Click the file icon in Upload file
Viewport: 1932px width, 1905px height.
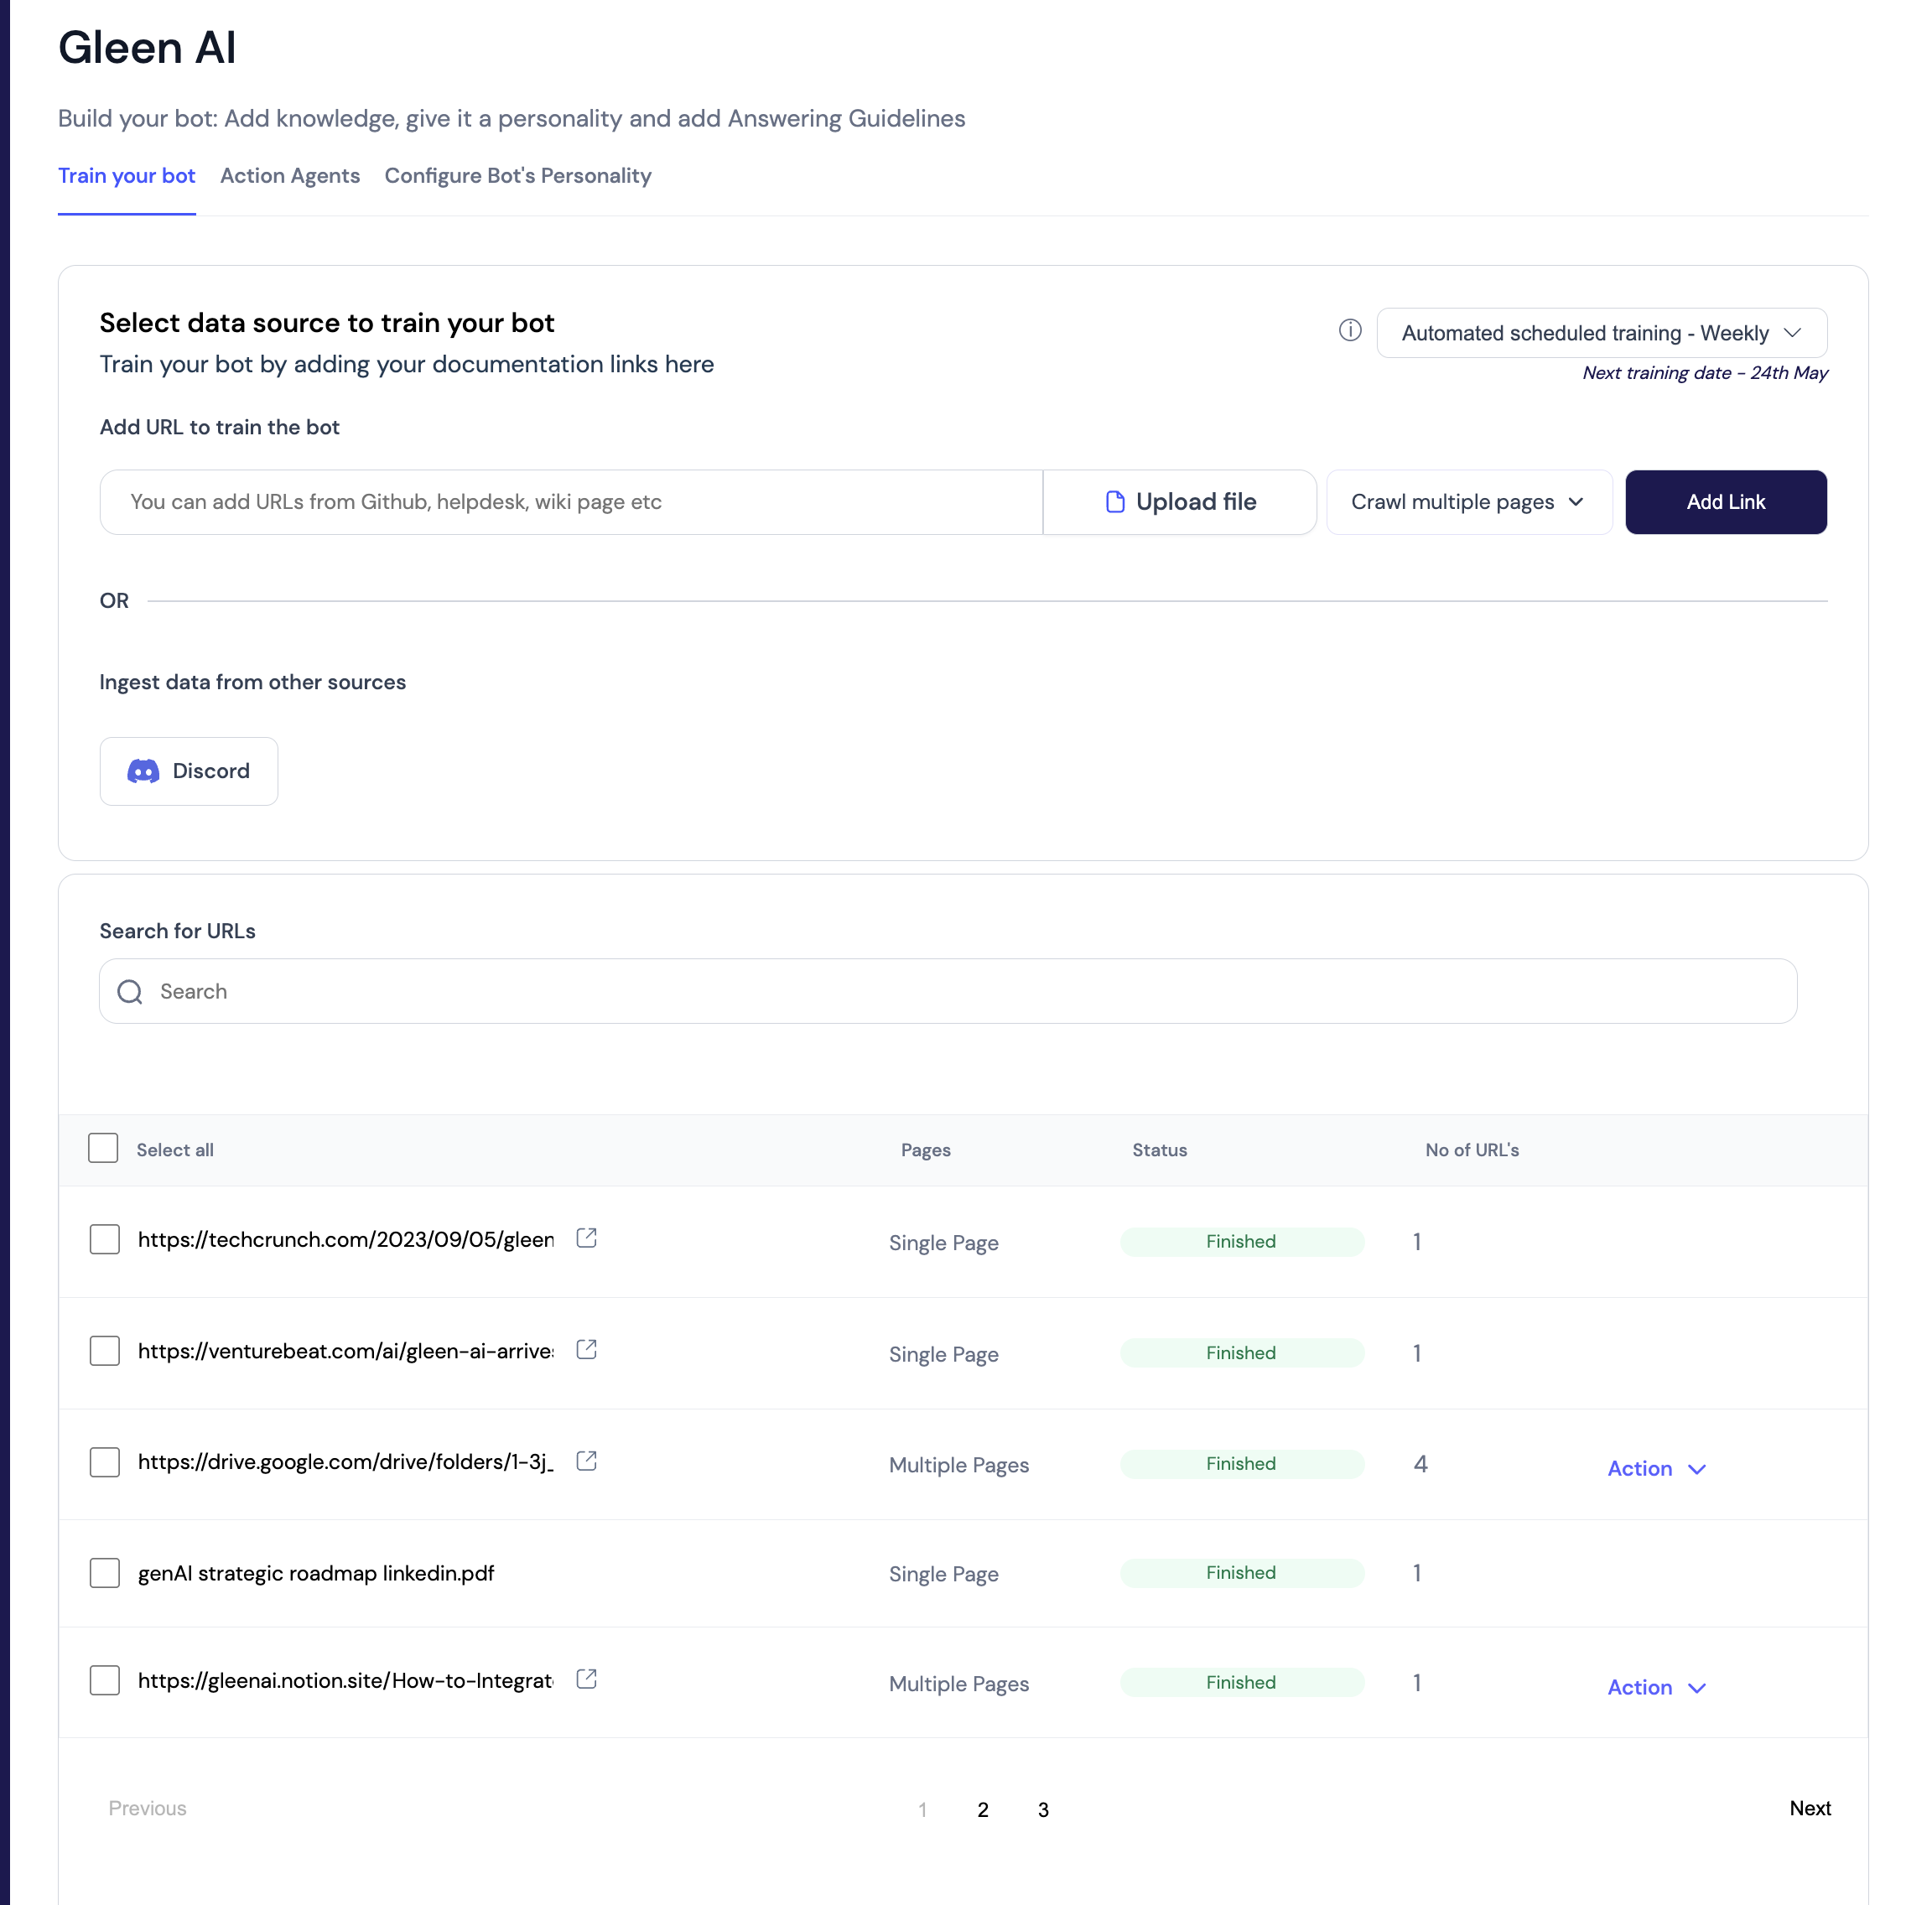click(x=1115, y=502)
